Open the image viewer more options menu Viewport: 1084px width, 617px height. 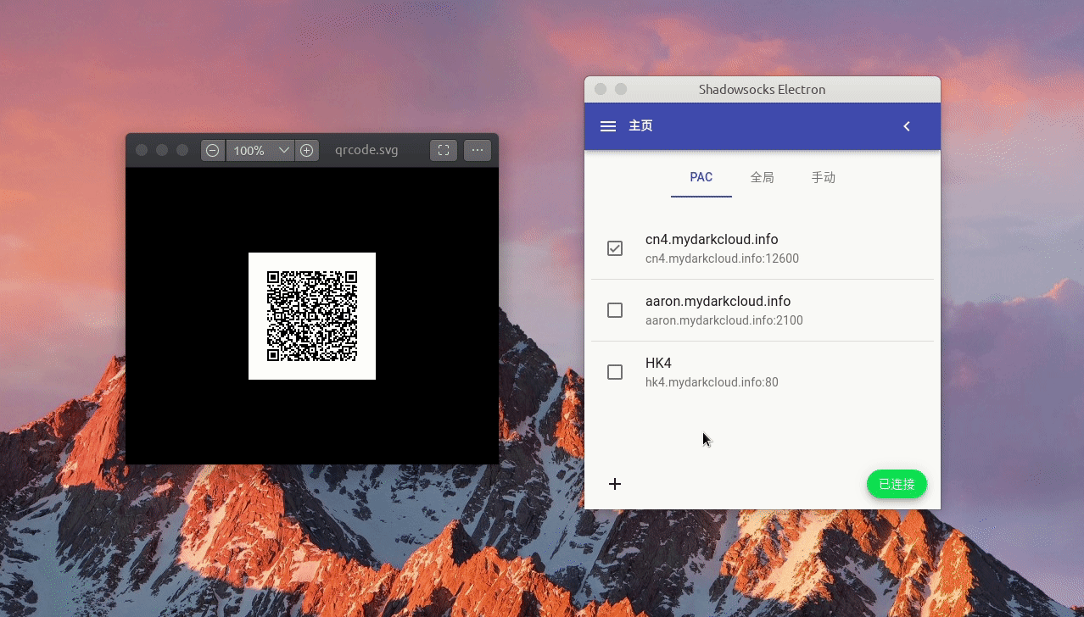[478, 151]
